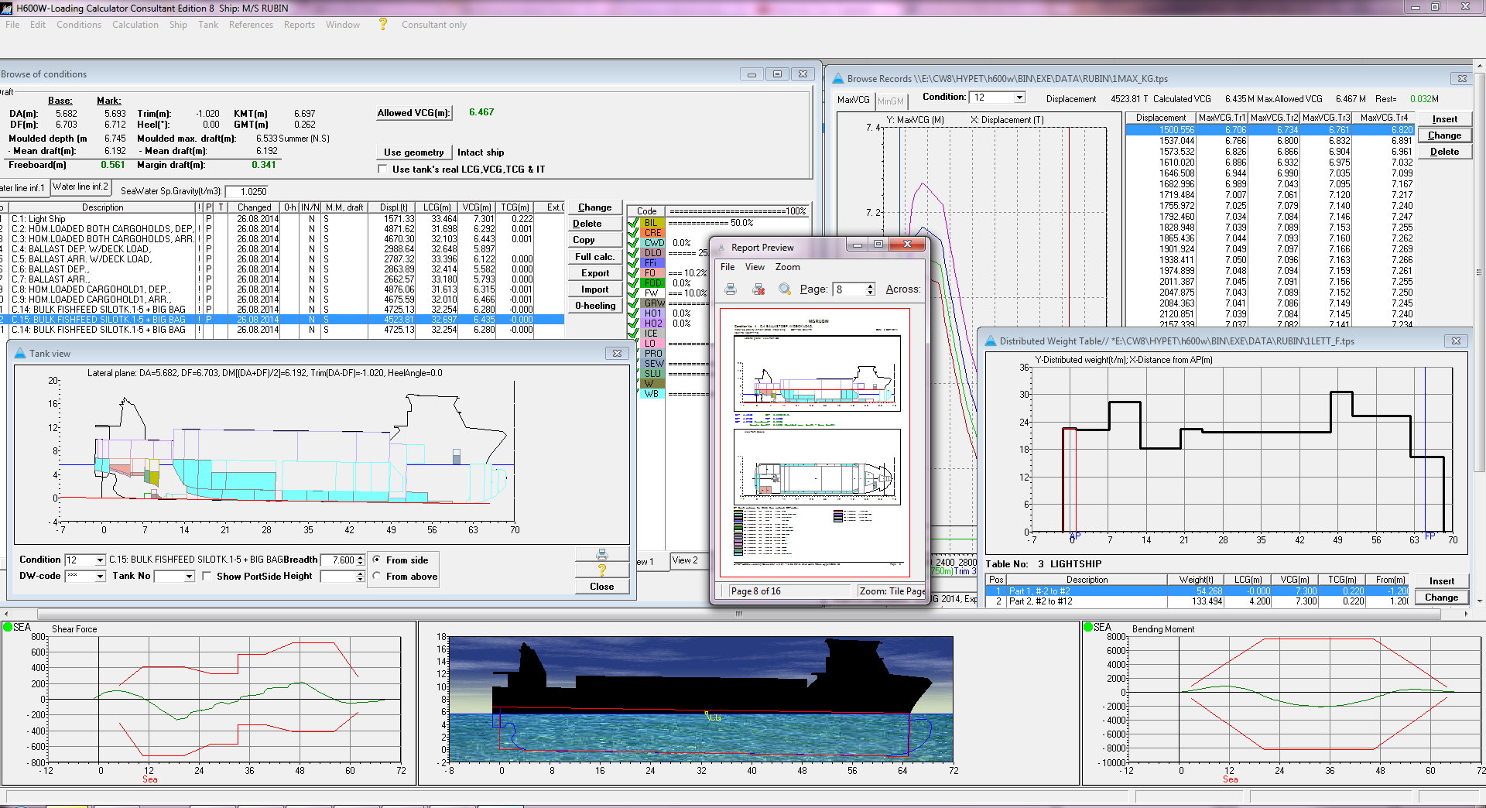Click the printer button in Tank view
Image resolution: width=1486 pixels, height=808 pixels.
(x=601, y=555)
